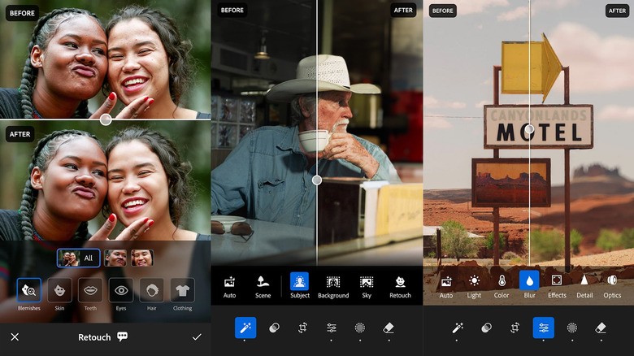Select the Blemishes retouch tool
The width and height of the screenshot is (634, 356).
tap(28, 290)
